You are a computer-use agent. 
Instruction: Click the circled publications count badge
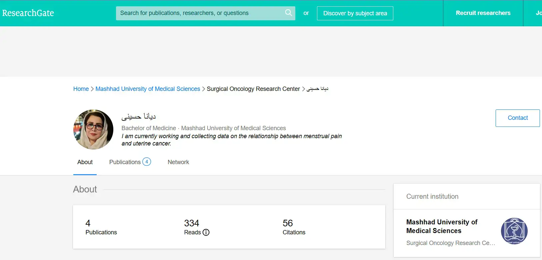tap(147, 162)
